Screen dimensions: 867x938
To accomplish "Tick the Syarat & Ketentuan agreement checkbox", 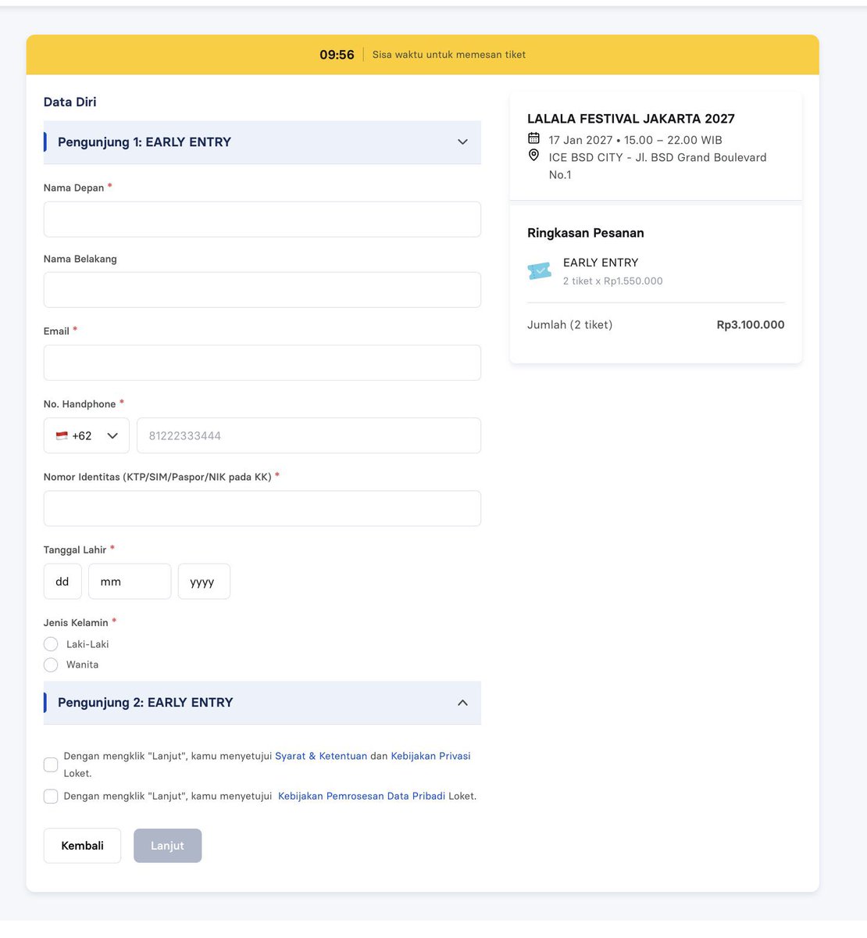I will [51, 764].
